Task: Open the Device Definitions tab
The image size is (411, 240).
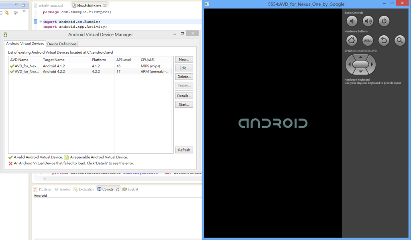Action: coord(62,44)
